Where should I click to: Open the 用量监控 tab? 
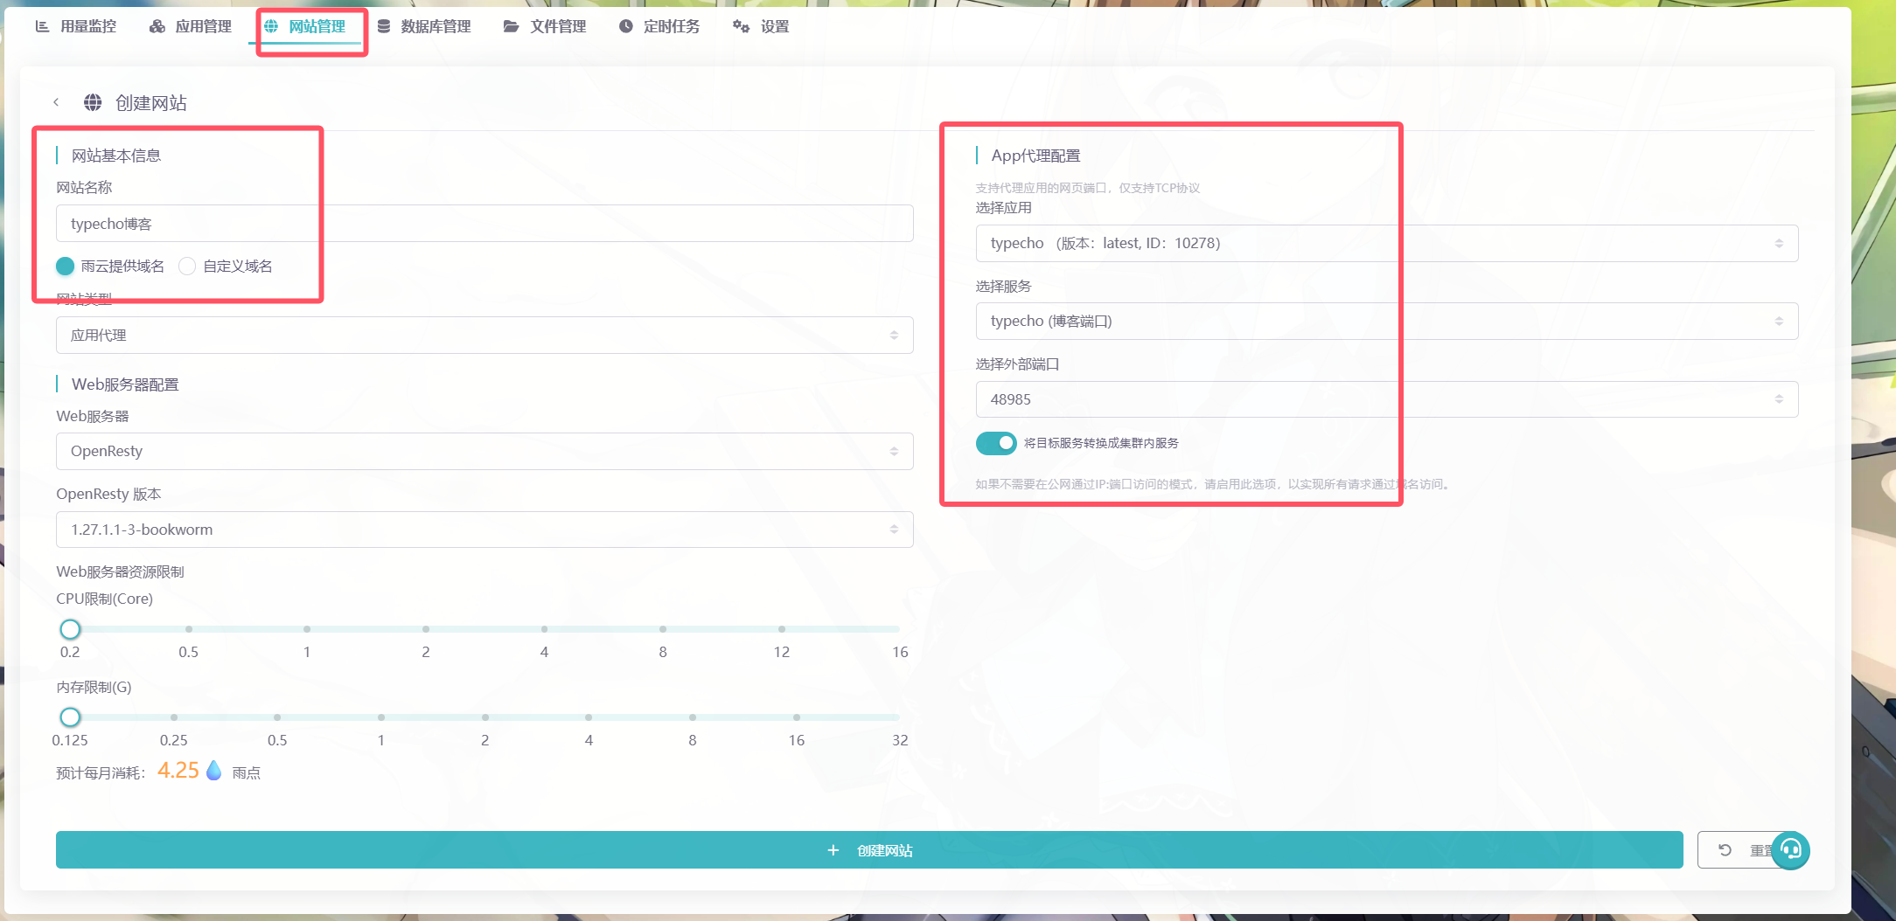point(75,26)
